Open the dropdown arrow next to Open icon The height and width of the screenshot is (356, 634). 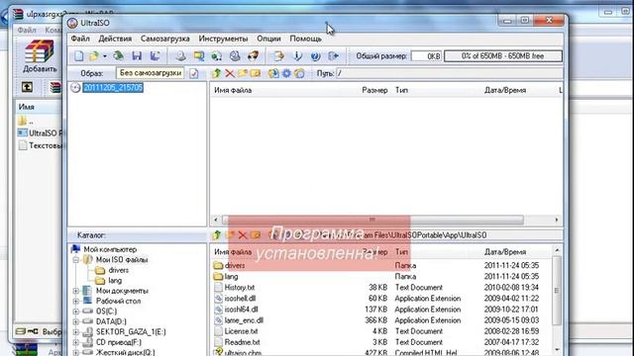pyautogui.click(x=105, y=56)
